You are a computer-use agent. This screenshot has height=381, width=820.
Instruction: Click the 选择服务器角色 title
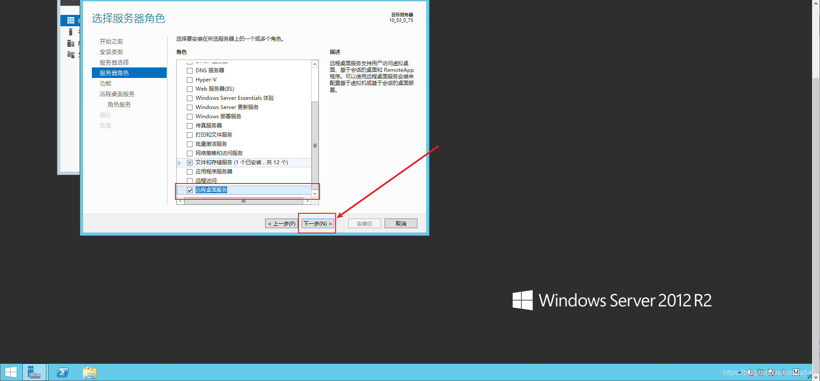click(129, 18)
